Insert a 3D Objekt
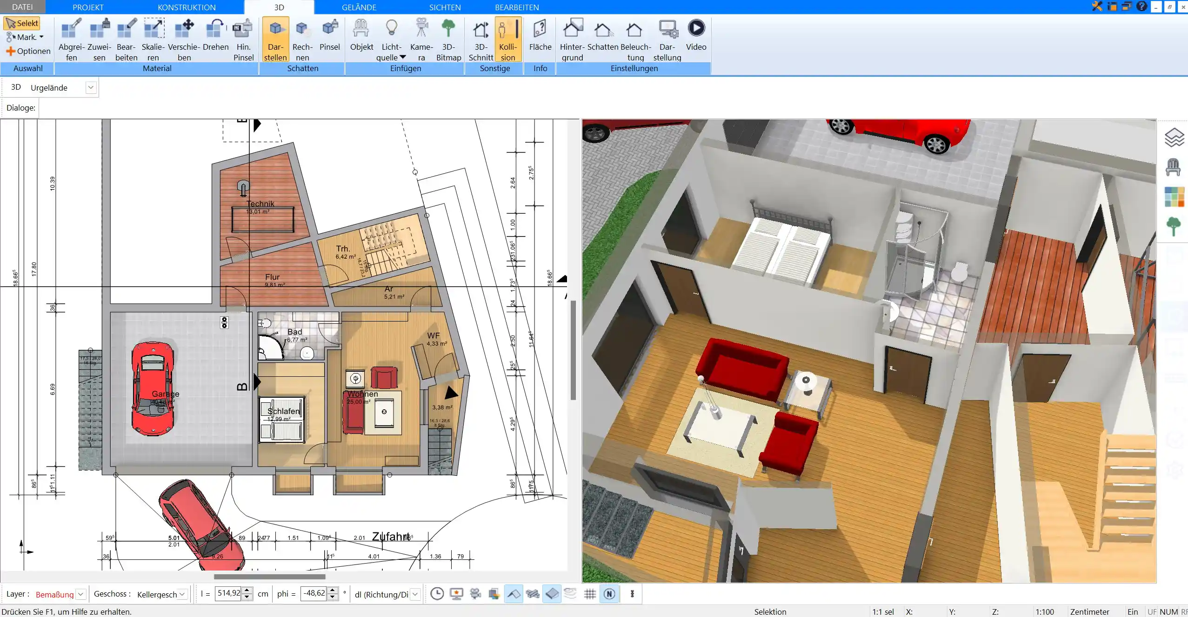This screenshot has height=617, width=1188. [x=361, y=35]
